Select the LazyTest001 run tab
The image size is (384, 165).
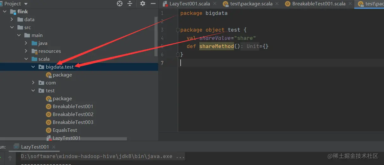tap(35, 147)
